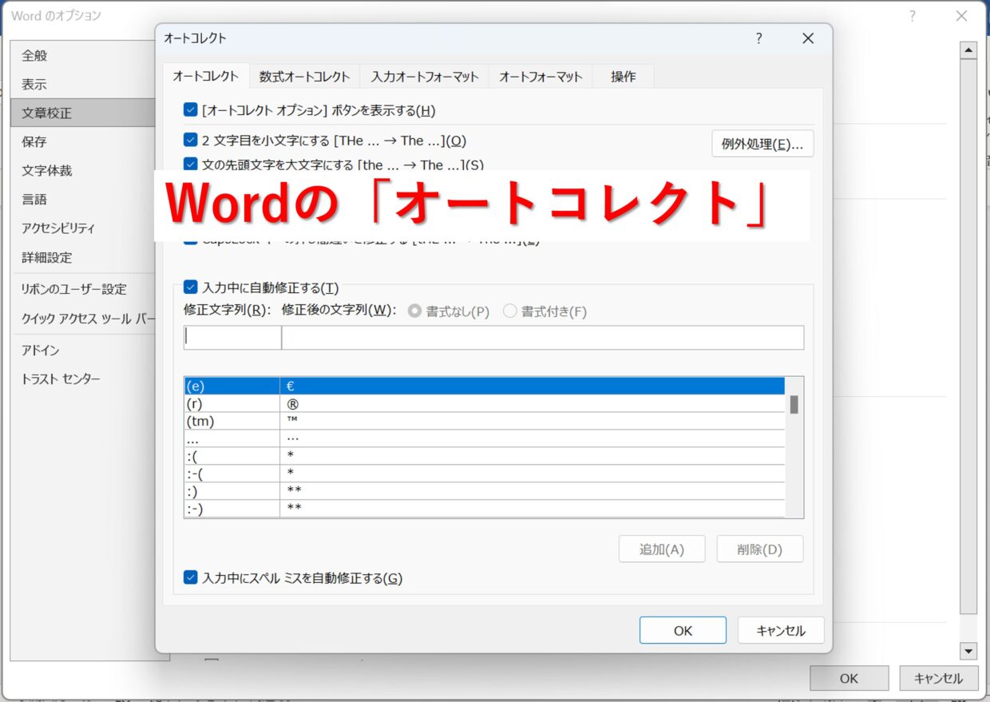This screenshot has width=990, height=702.
Task: Click the € replacement cell
Action: (x=533, y=387)
